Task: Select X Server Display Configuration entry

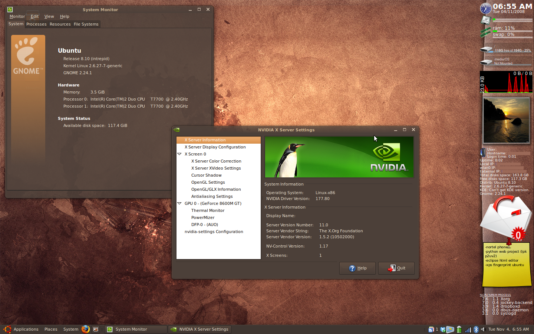Action: 215,147
